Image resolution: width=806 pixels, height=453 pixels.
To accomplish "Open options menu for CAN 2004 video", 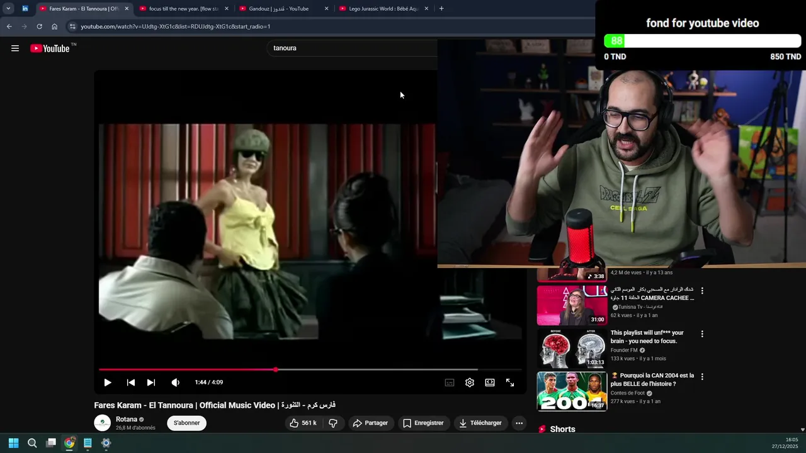I will coord(702,376).
